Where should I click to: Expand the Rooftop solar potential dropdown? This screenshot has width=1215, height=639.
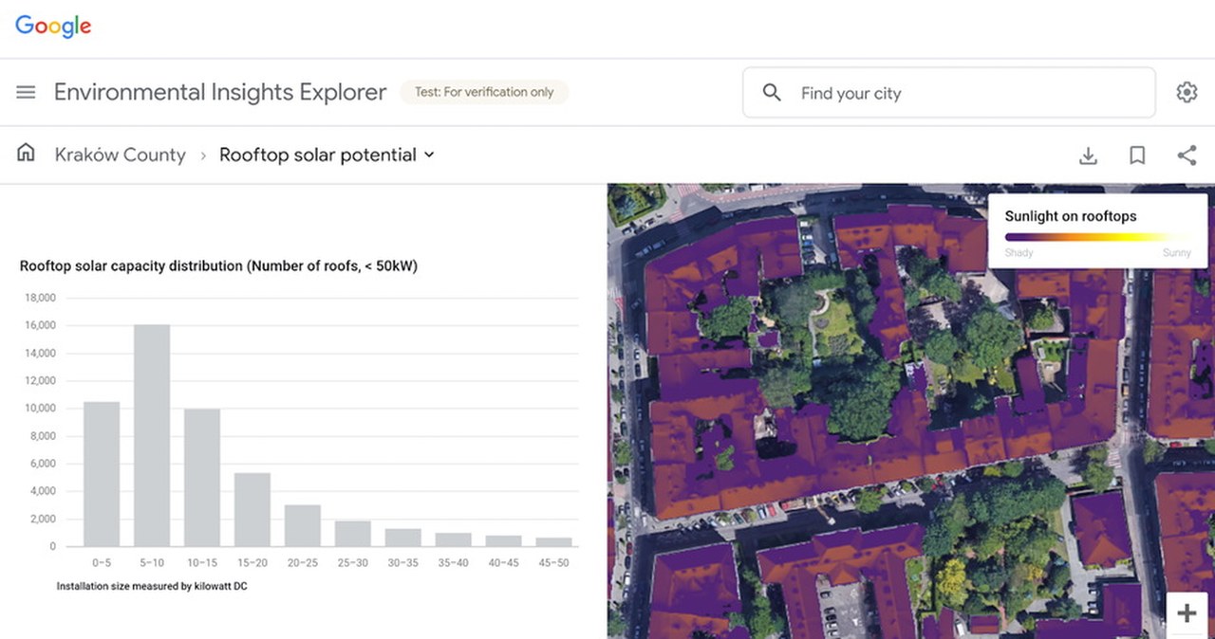(317, 154)
